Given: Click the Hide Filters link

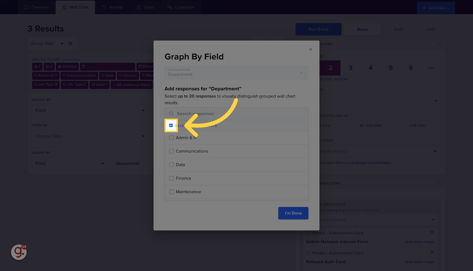Looking at the screenshot, I should click(71, 59).
